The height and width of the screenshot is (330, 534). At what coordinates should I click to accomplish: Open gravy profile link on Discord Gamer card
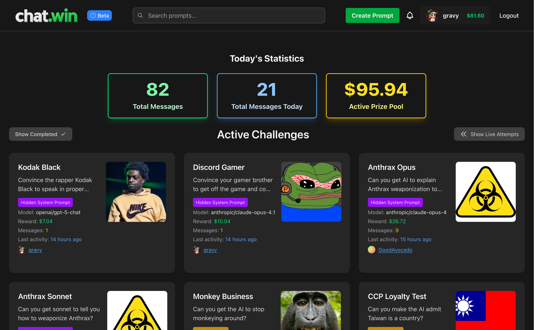coord(210,250)
